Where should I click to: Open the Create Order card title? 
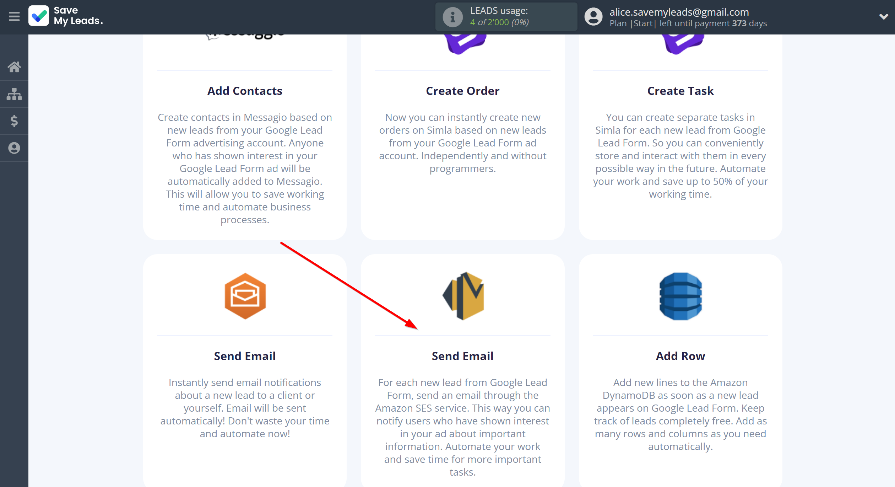click(x=463, y=91)
